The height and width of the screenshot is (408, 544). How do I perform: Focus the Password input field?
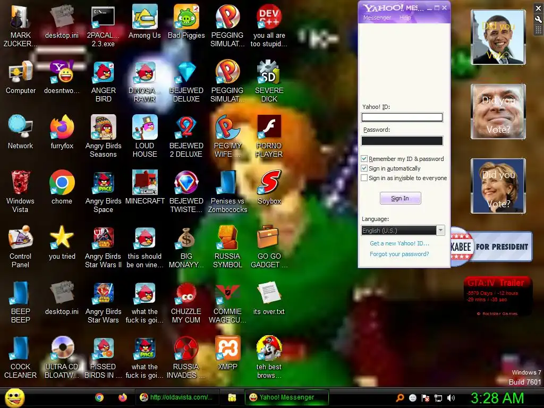click(x=402, y=140)
